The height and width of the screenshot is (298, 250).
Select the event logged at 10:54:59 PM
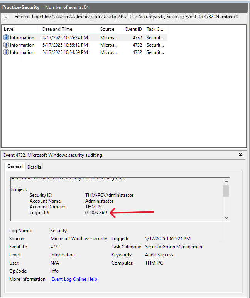(x=65, y=52)
